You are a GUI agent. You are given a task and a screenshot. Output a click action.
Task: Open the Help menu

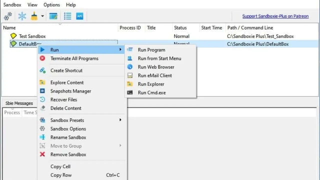[x=71, y=5]
